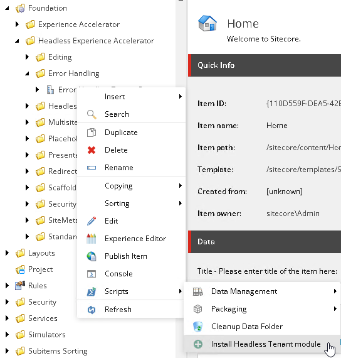Open the Copying submenu
This screenshot has height=358, width=341.
tap(131, 186)
